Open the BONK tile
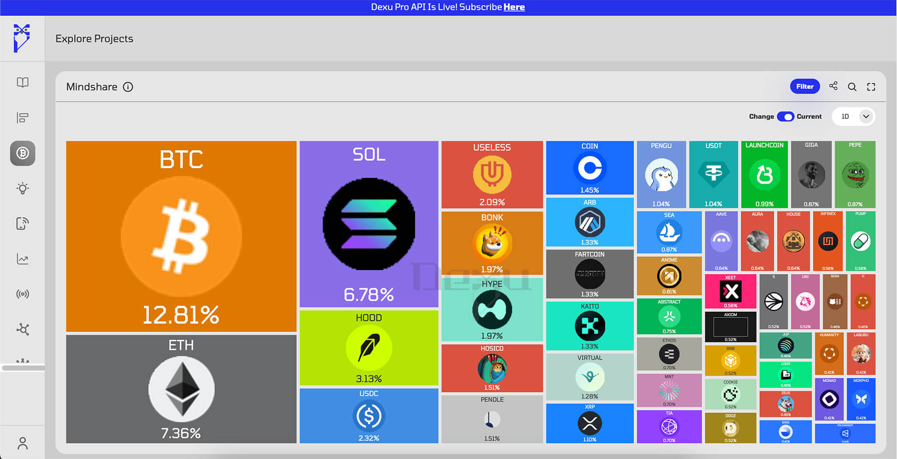 pyautogui.click(x=492, y=243)
